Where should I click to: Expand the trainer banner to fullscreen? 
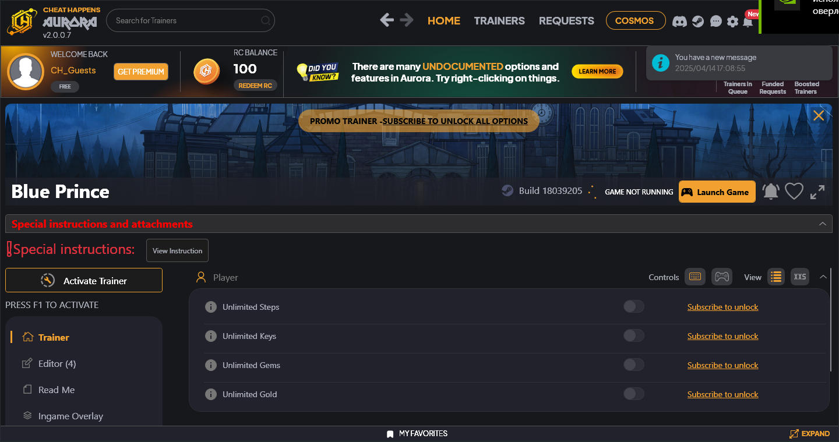click(817, 192)
